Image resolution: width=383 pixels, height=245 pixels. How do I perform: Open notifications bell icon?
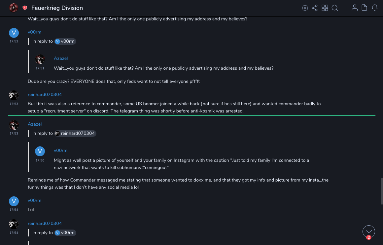[375, 8]
